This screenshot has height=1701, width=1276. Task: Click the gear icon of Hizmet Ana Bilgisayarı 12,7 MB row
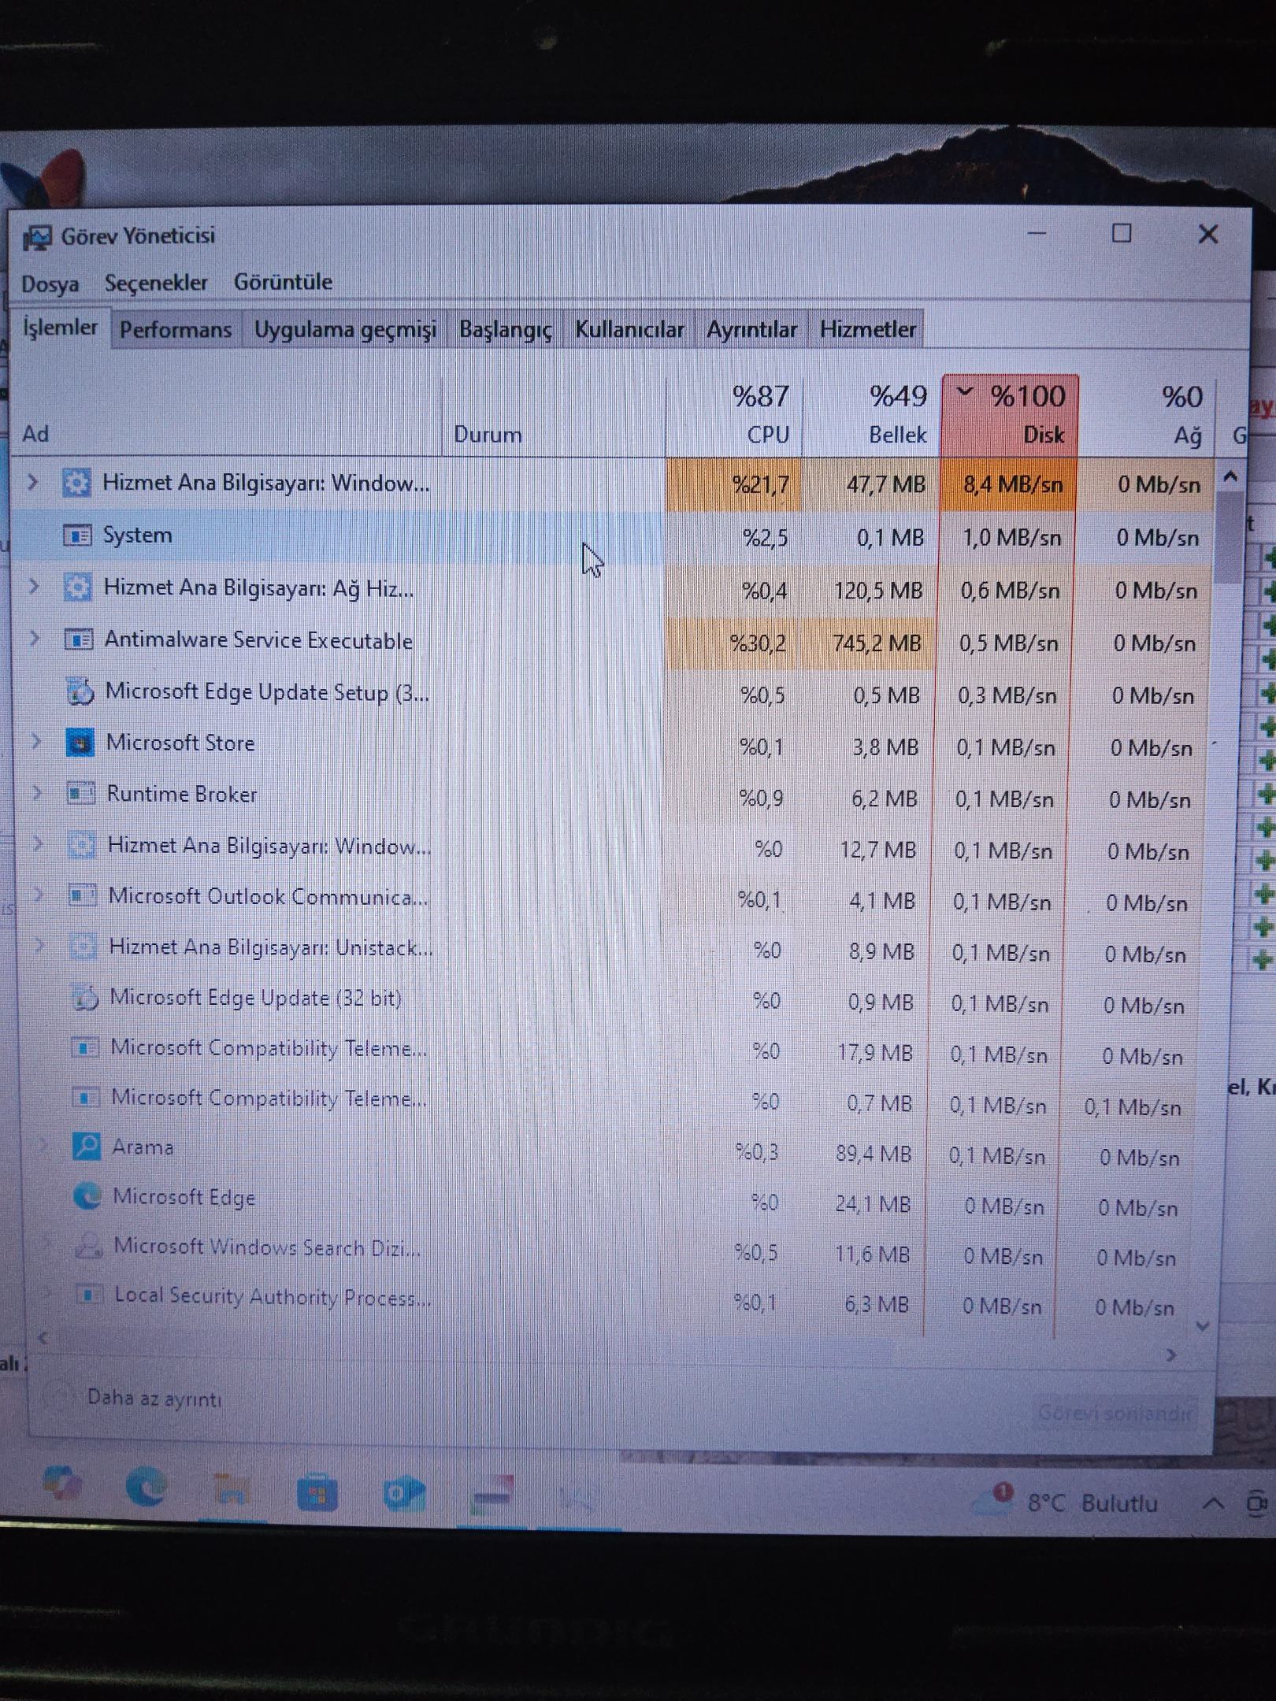(x=82, y=845)
